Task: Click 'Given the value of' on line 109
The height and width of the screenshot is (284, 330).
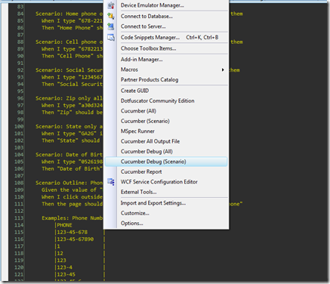Action: [x=69, y=190]
